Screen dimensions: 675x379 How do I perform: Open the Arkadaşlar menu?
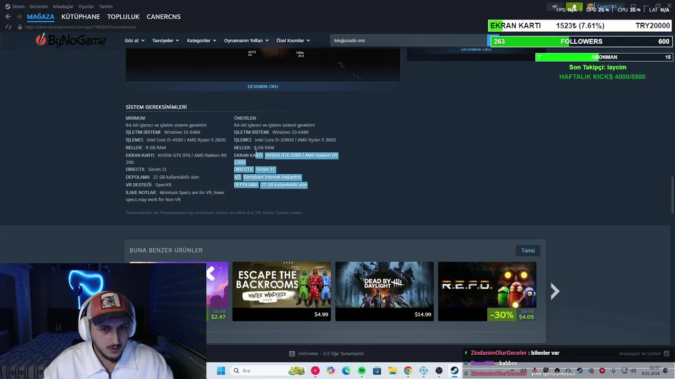63,6
